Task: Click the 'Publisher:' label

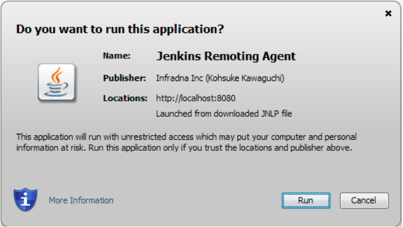Action: point(125,78)
